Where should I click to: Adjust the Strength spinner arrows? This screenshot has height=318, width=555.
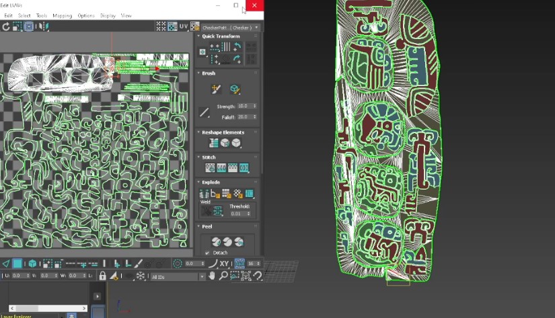(255, 106)
